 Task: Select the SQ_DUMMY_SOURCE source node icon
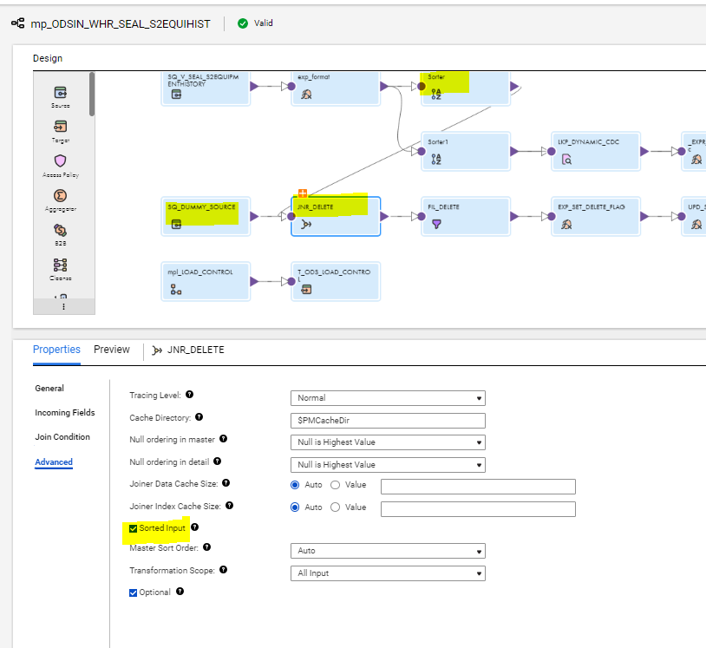coord(176,224)
